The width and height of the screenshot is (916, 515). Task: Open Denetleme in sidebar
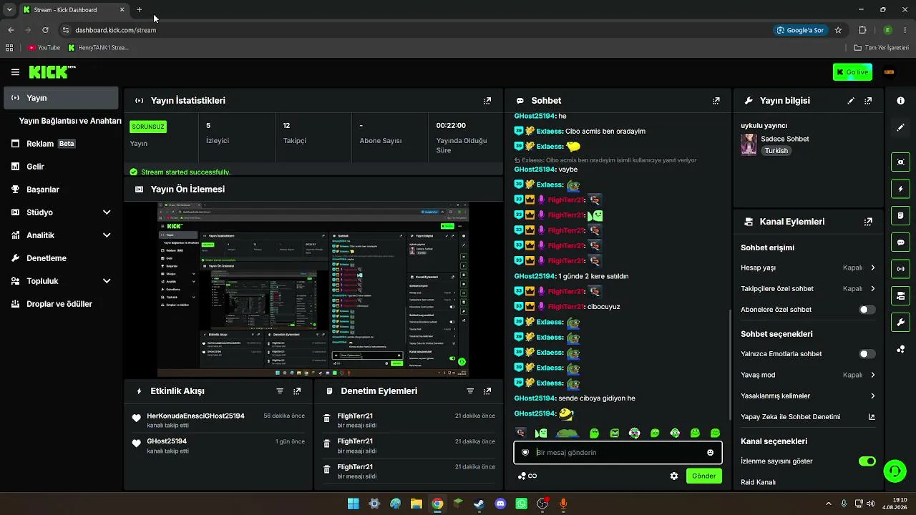pos(61,258)
